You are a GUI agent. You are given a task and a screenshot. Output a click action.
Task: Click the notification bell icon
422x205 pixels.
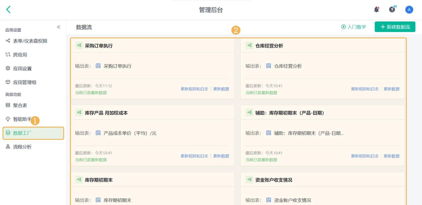click(x=376, y=9)
